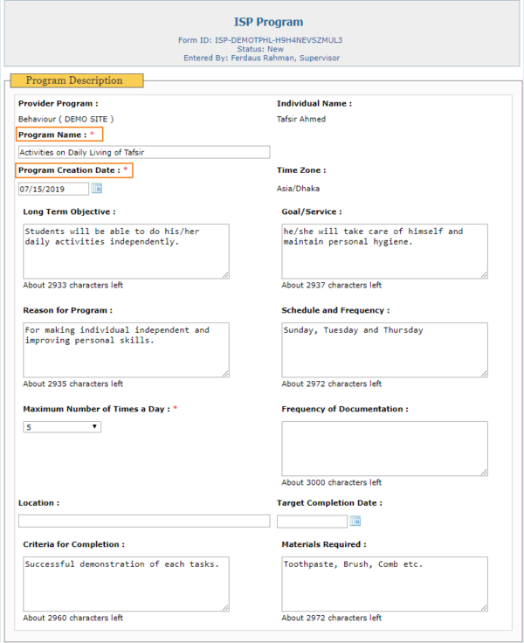Click resize handle of Long Term Objective box
524x643 pixels.
225,275
